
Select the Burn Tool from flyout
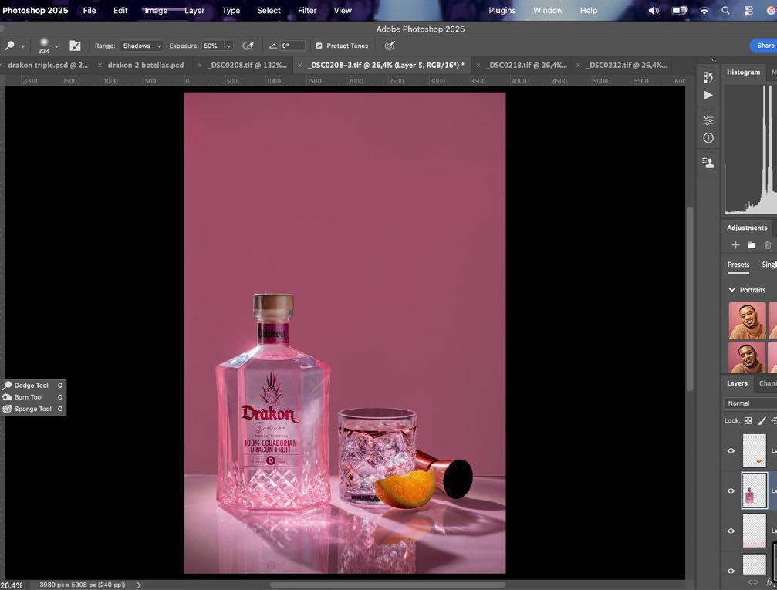point(32,397)
